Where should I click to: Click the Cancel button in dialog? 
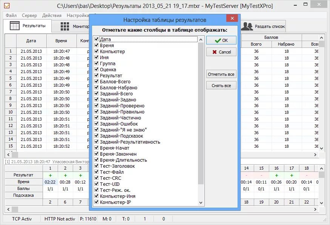tap(221, 52)
